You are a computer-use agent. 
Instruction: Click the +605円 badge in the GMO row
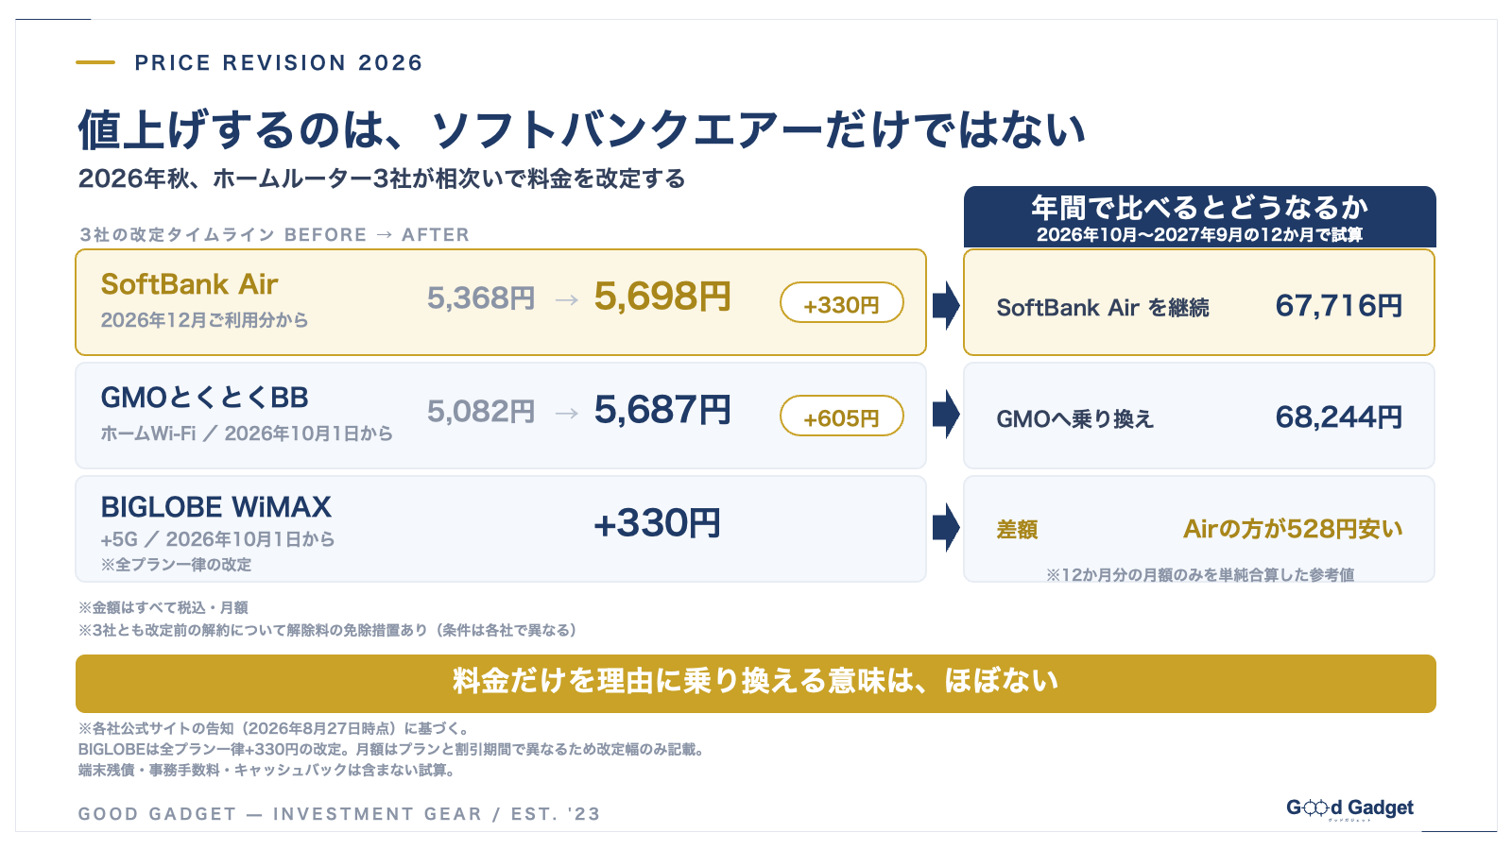point(841,416)
